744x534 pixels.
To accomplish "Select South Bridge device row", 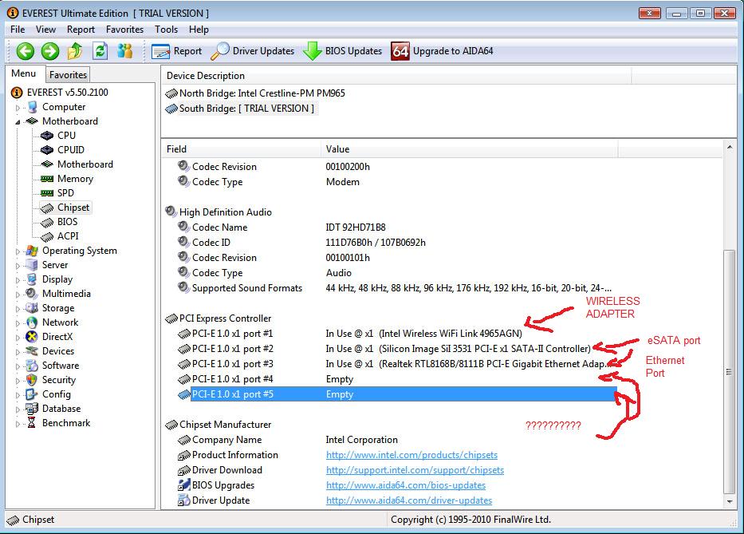I will click(240, 109).
